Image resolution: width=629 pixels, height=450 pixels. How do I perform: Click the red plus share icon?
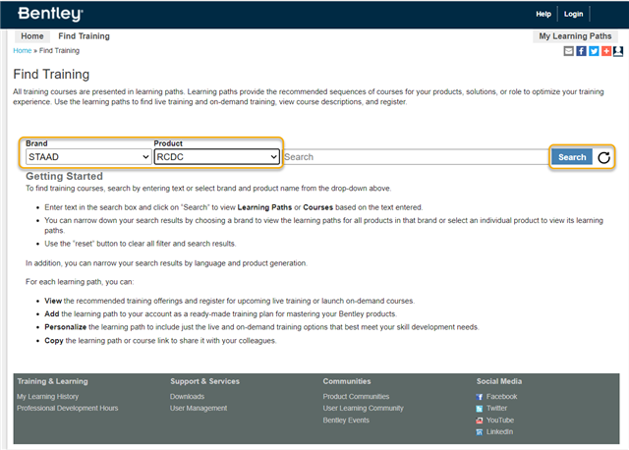pyautogui.click(x=606, y=51)
